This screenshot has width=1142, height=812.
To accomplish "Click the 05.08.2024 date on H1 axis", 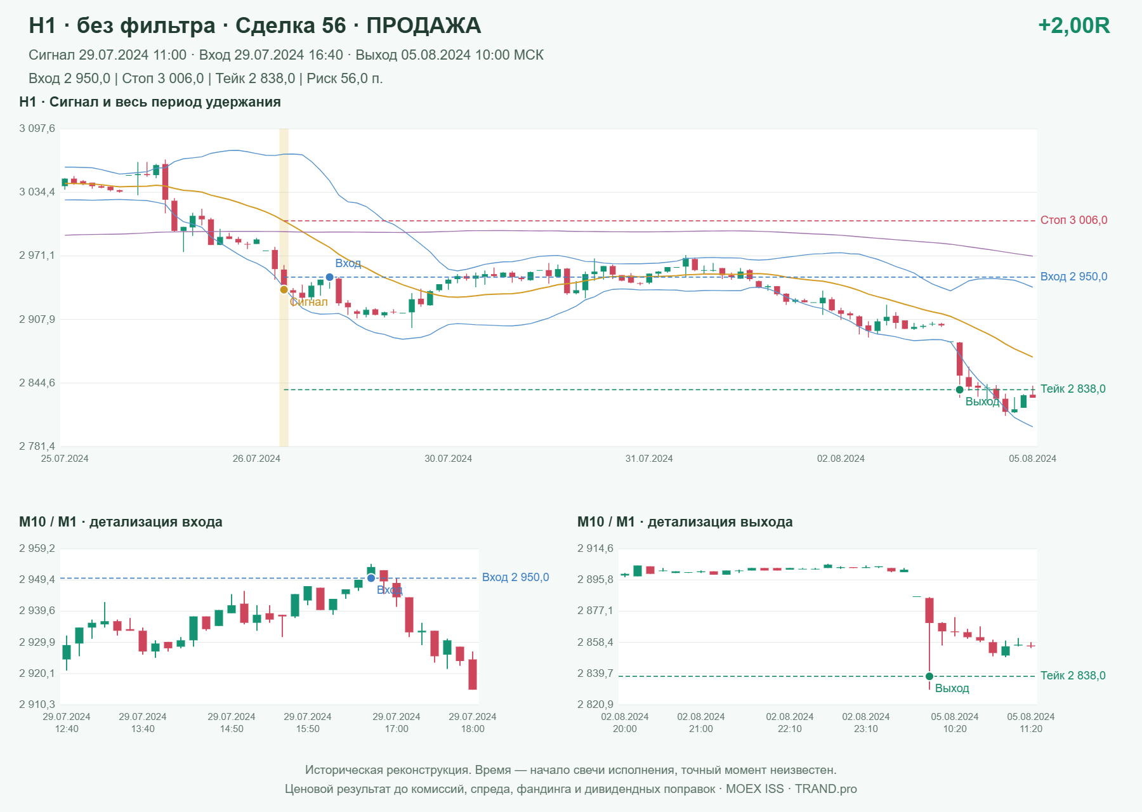I will (1032, 459).
